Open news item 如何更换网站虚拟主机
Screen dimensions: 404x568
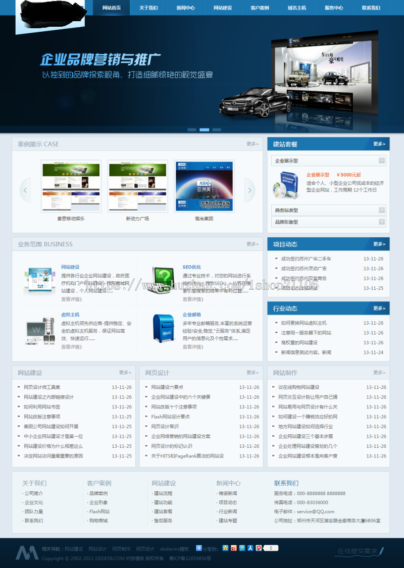[304, 323]
